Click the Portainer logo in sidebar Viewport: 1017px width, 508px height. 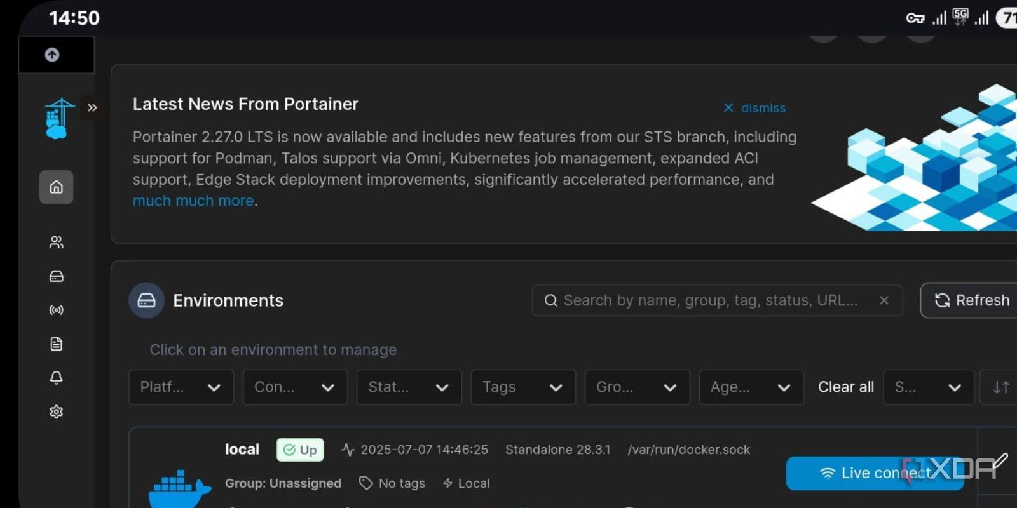pyautogui.click(x=58, y=119)
